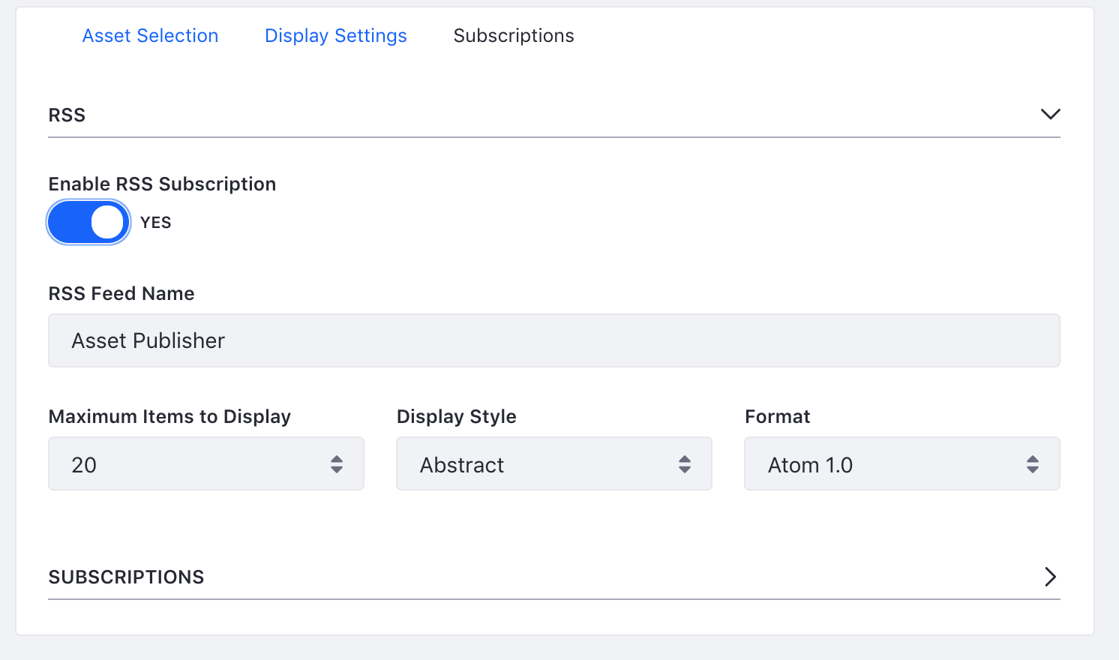
Task: Collapse the RSS section chevron
Action: [x=1050, y=114]
